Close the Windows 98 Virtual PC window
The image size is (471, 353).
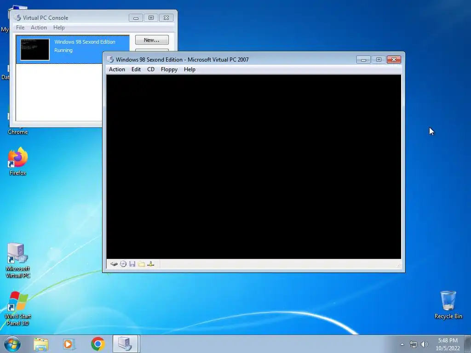(x=394, y=60)
